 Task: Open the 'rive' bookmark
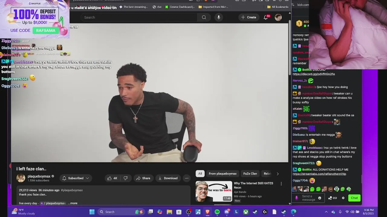pyautogui.click(x=157, y=7)
